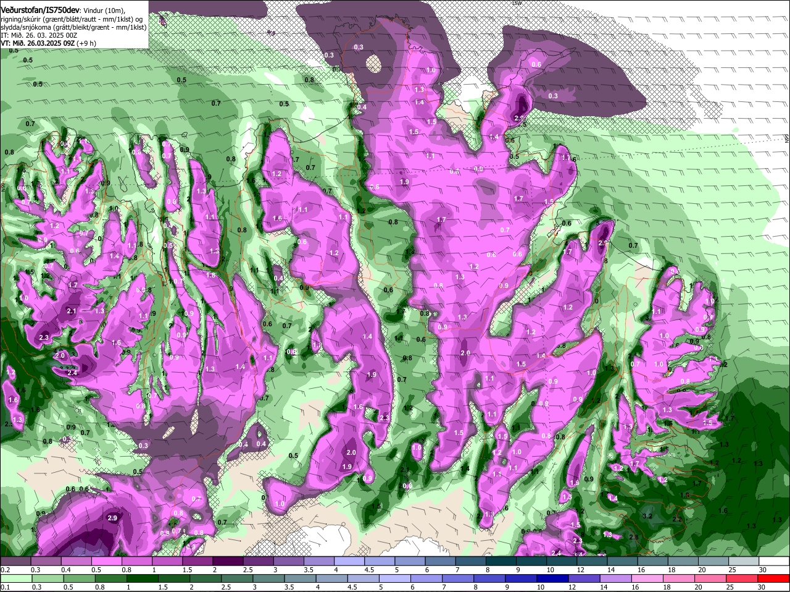
Task: Select the white swatch ending the upper scale
Action: pos(775,560)
